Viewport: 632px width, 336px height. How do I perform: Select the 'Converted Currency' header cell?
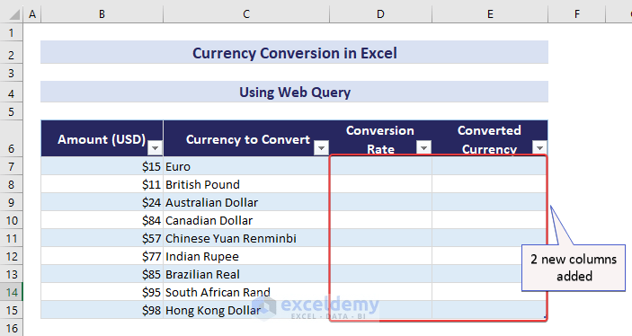tap(490, 138)
